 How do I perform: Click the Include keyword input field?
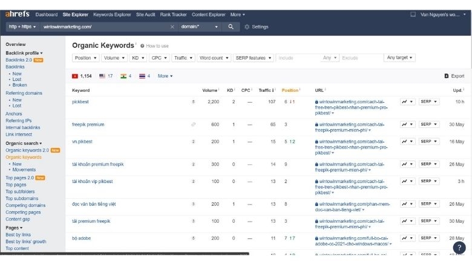pos(298,57)
